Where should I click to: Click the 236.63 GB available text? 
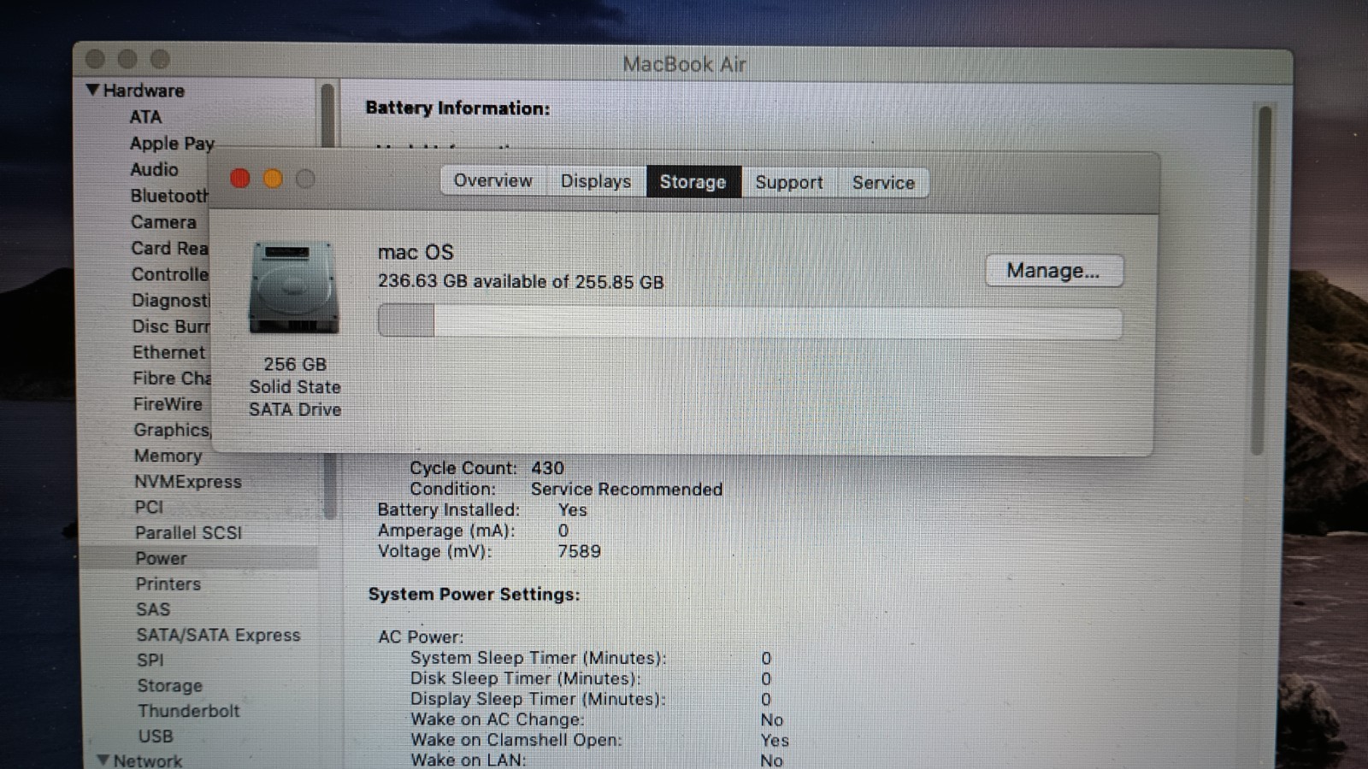tap(521, 281)
